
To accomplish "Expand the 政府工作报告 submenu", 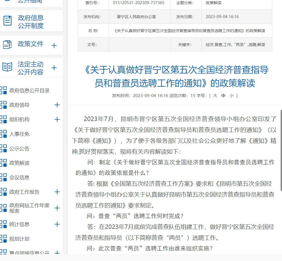I will (57, 192).
